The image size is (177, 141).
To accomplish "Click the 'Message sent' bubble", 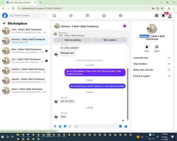I will pos(67,53).
